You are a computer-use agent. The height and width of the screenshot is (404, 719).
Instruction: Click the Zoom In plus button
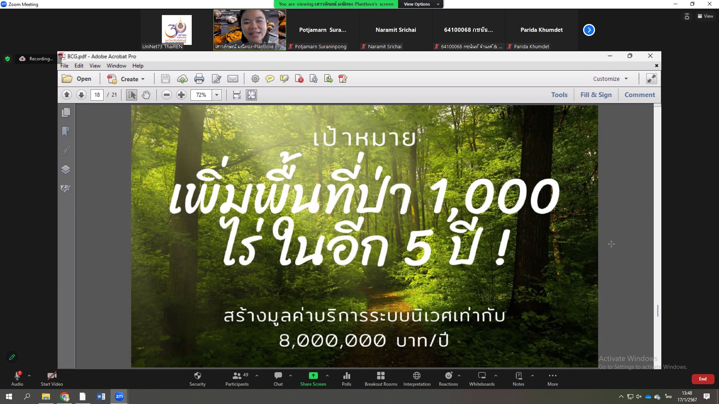pos(181,95)
